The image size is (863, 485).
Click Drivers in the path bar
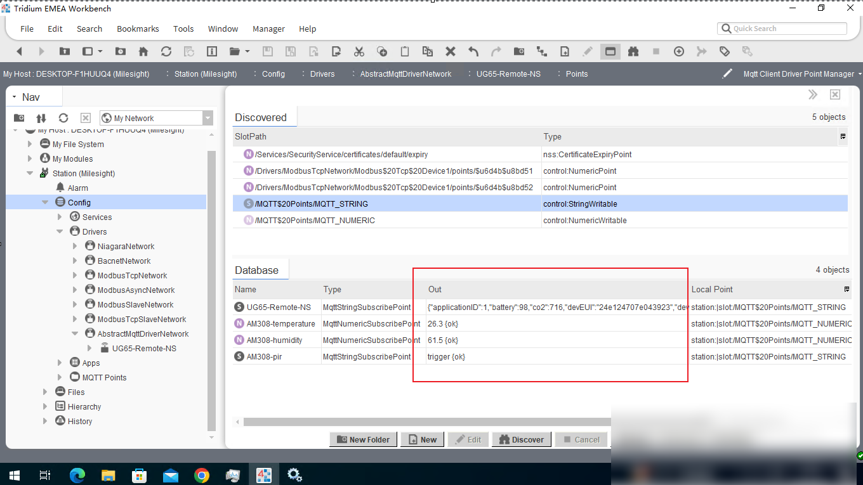pyautogui.click(x=322, y=74)
